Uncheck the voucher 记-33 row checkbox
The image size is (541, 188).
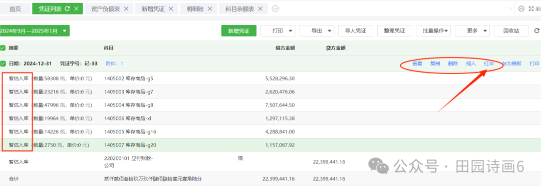pos(3,63)
